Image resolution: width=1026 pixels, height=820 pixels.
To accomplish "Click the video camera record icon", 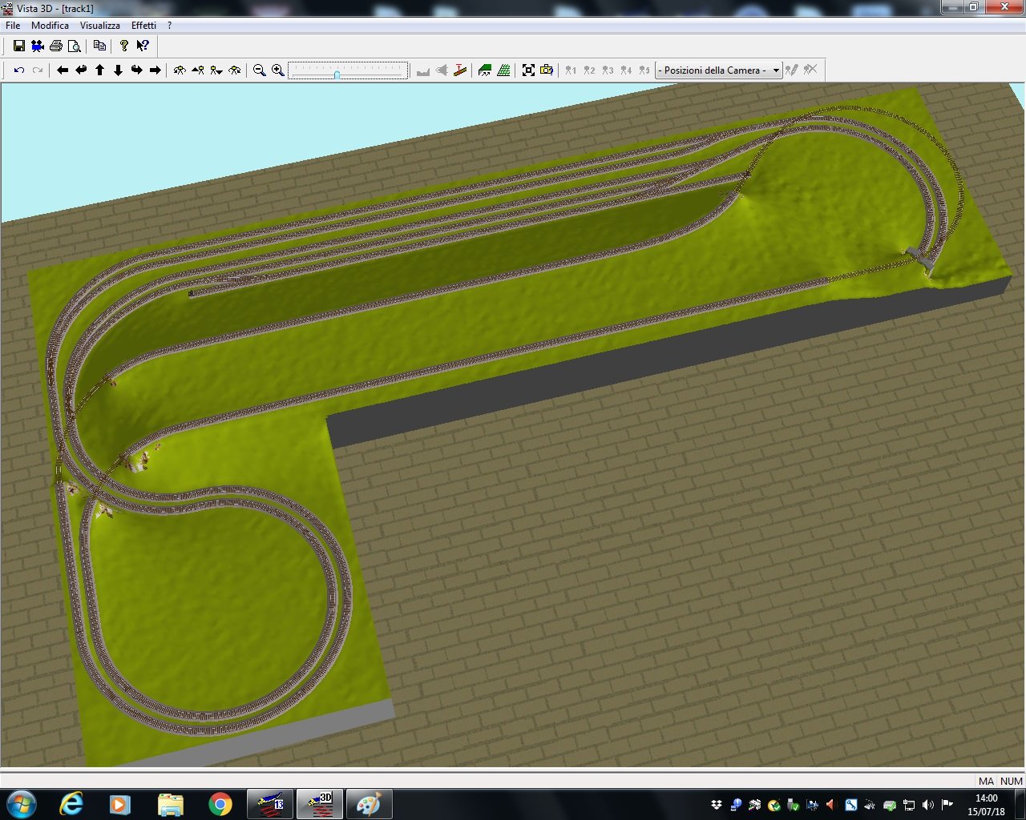I will [38, 46].
